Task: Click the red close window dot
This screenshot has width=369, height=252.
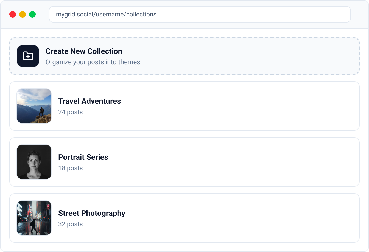Action: [13, 14]
